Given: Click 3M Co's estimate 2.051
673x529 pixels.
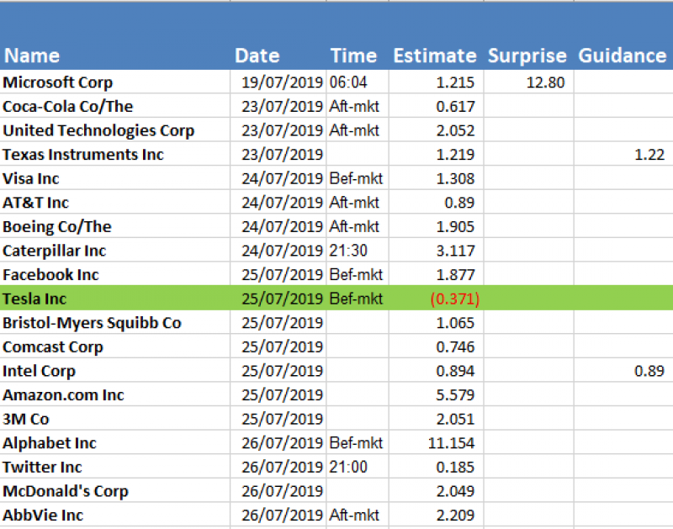Looking at the screenshot, I should (455, 418).
